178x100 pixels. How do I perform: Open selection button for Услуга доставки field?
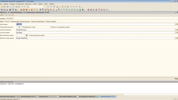coord(176,32)
